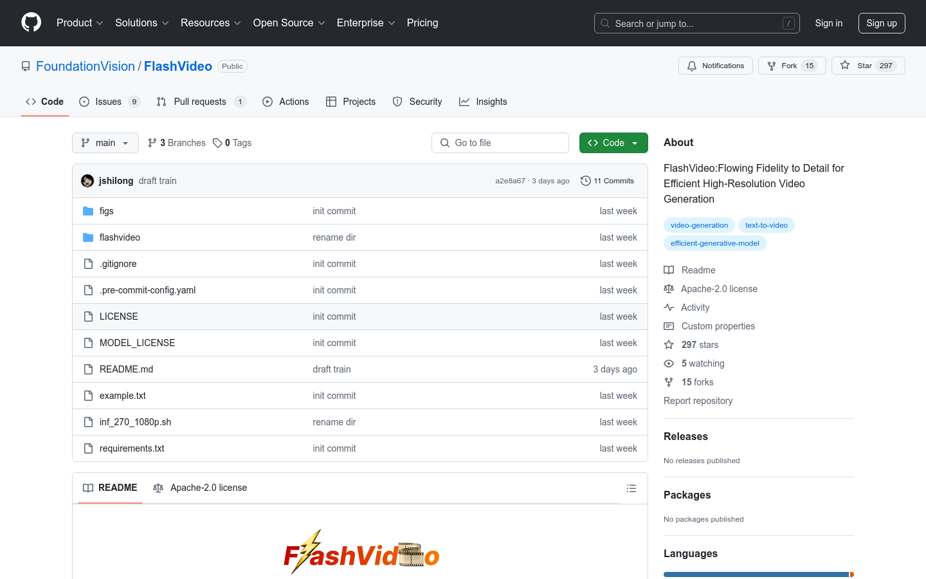Open the README outline list icon

(x=631, y=488)
